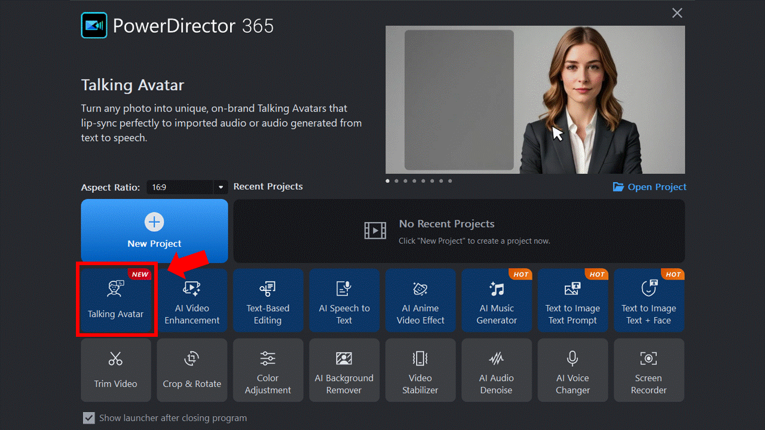Open Color Adjustment
The image size is (765, 430).
pyautogui.click(x=268, y=370)
